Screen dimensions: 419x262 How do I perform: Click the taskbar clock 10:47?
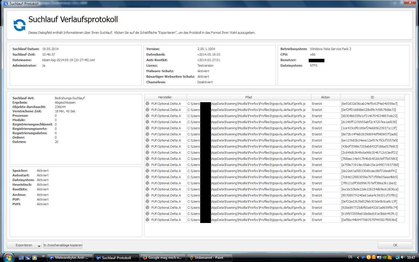(411, 258)
